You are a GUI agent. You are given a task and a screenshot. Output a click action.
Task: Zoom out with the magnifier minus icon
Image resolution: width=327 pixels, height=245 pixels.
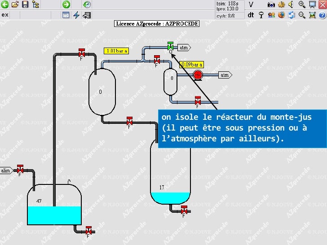click(x=302, y=15)
